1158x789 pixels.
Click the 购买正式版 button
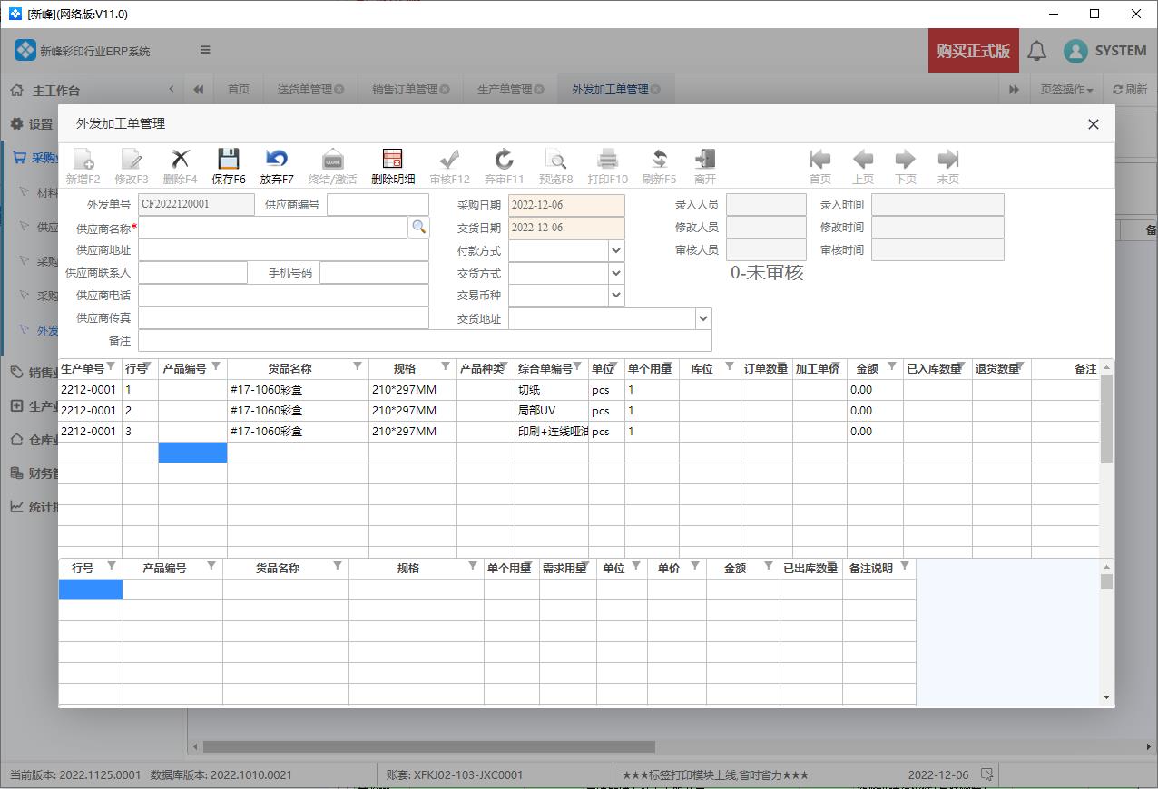pyautogui.click(x=974, y=51)
